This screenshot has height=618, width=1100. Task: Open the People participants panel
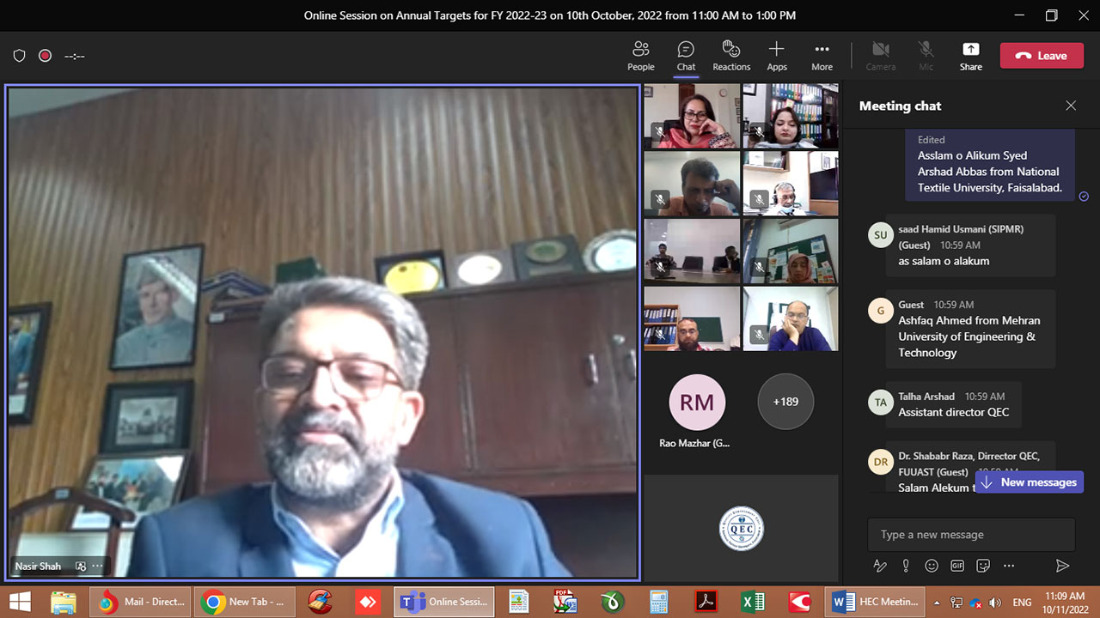[x=640, y=56]
